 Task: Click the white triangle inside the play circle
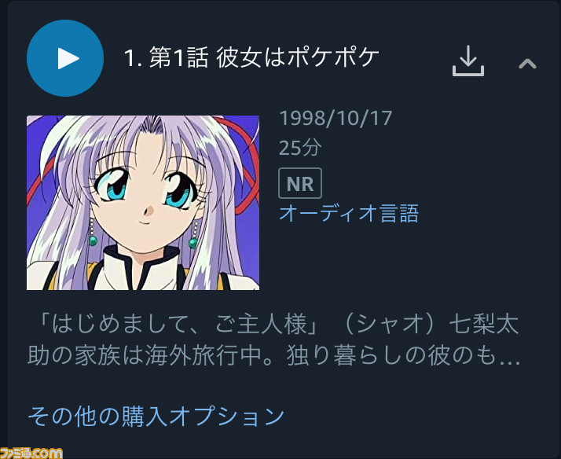coord(68,58)
